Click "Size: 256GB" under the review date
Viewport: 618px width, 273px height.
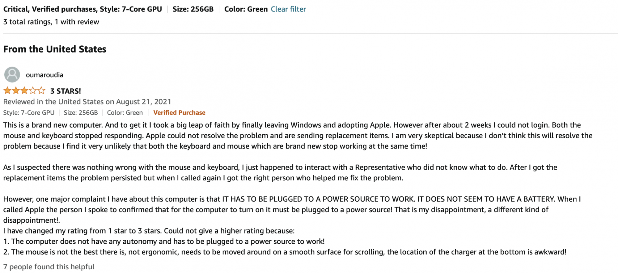pos(81,113)
